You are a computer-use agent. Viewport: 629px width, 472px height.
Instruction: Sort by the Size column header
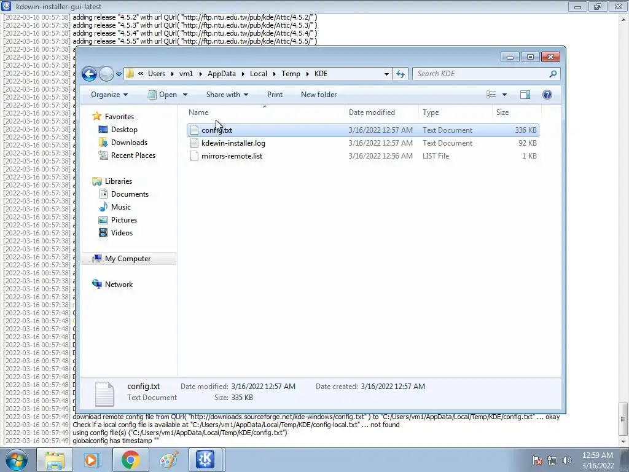(502, 113)
